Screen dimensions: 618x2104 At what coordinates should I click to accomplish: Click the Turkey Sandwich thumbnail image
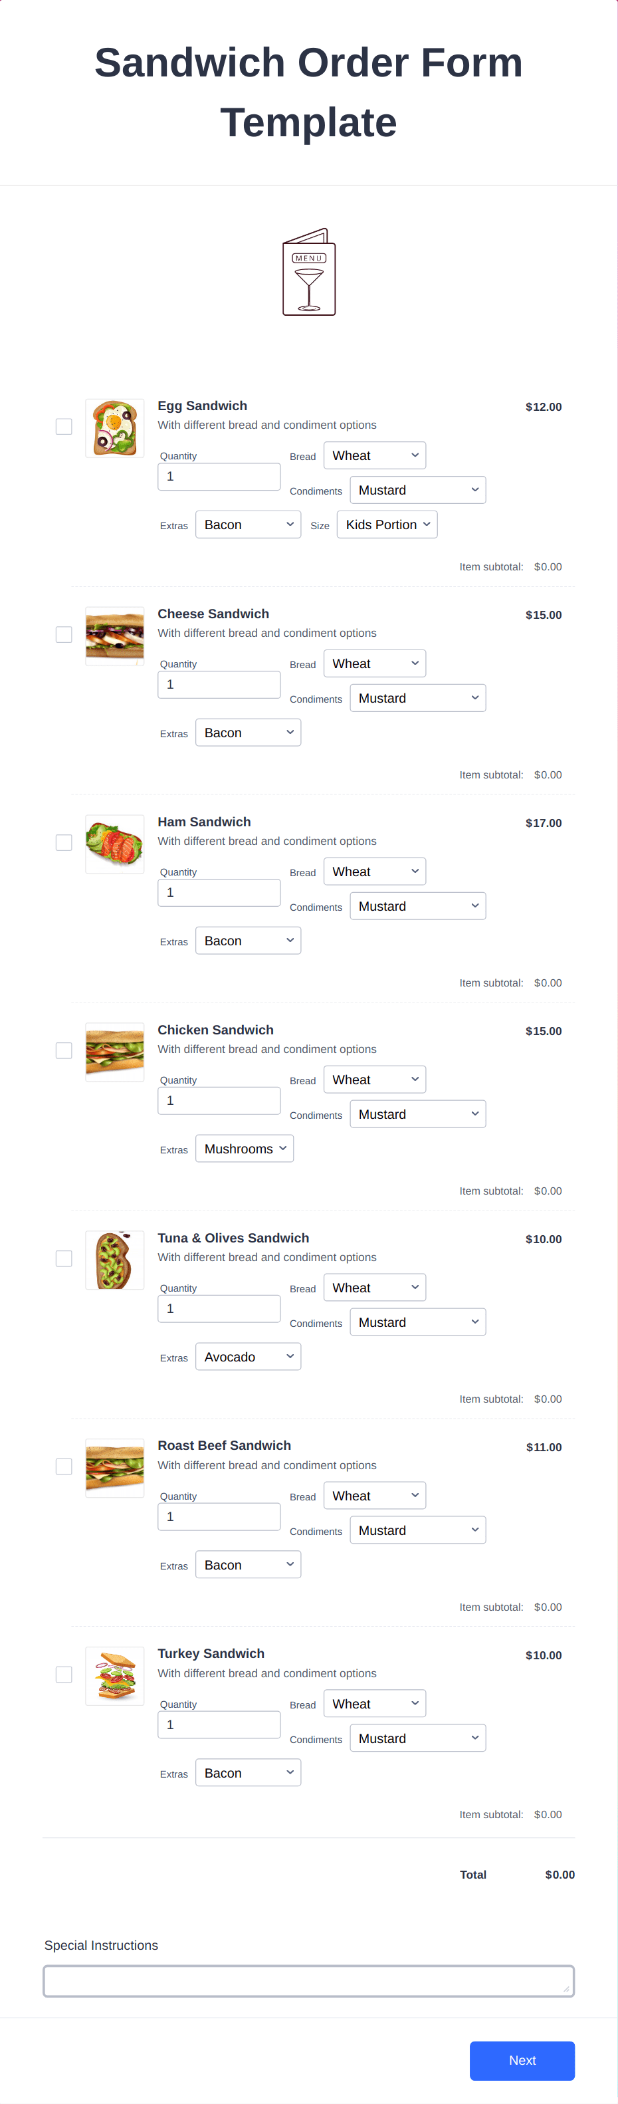114,1675
